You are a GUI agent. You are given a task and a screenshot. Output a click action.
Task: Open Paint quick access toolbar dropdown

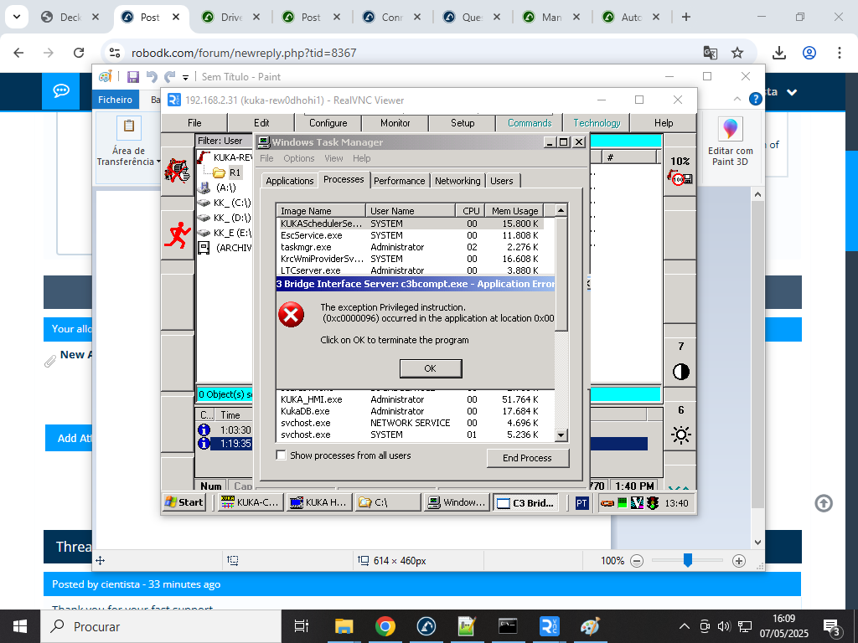(x=185, y=78)
